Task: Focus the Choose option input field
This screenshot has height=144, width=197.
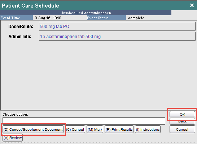Action: (84, 121)
